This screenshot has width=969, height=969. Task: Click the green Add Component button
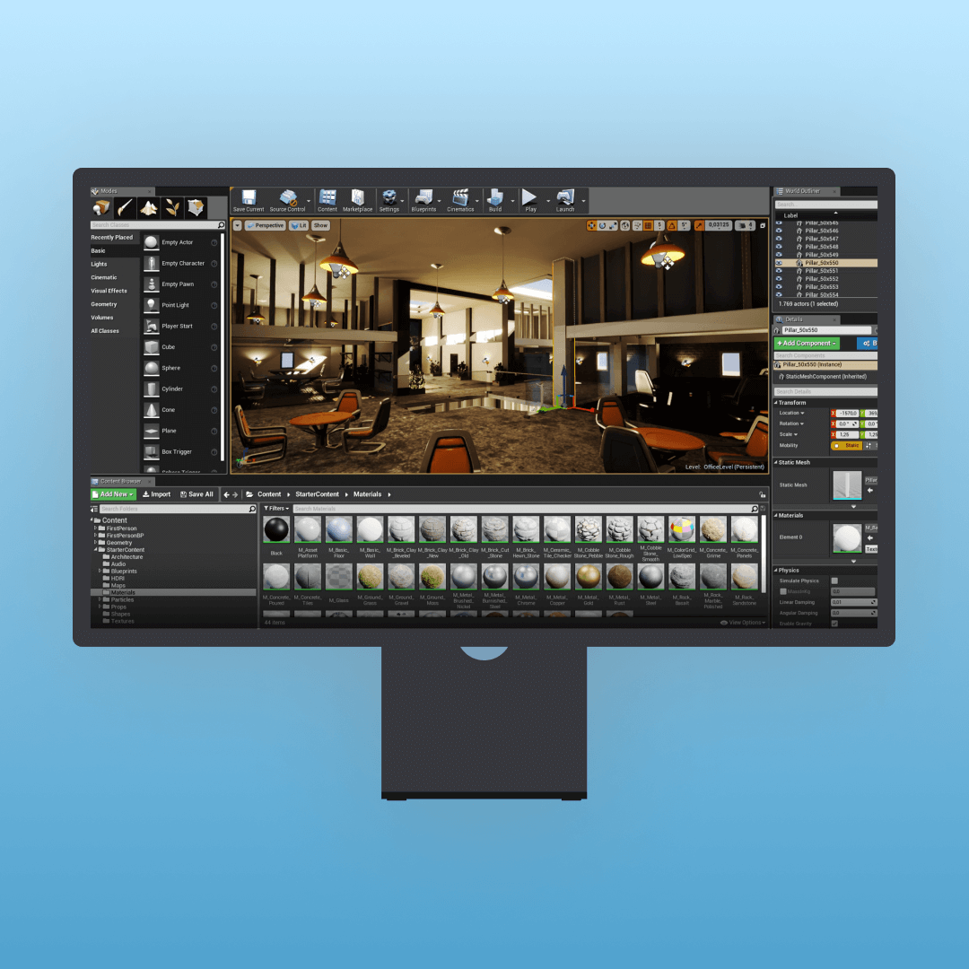click(807, 344)
